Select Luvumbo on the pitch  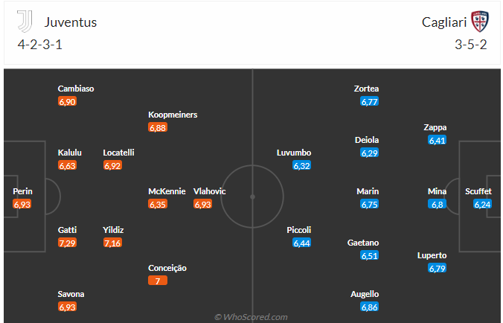[293, 153]
